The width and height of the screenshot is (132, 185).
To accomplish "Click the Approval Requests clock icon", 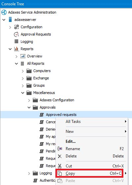I will pyautogui.click(x=17, y=34).
